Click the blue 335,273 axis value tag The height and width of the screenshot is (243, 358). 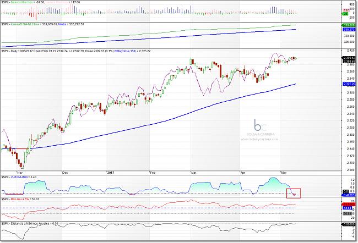click(x=349, y=30)
